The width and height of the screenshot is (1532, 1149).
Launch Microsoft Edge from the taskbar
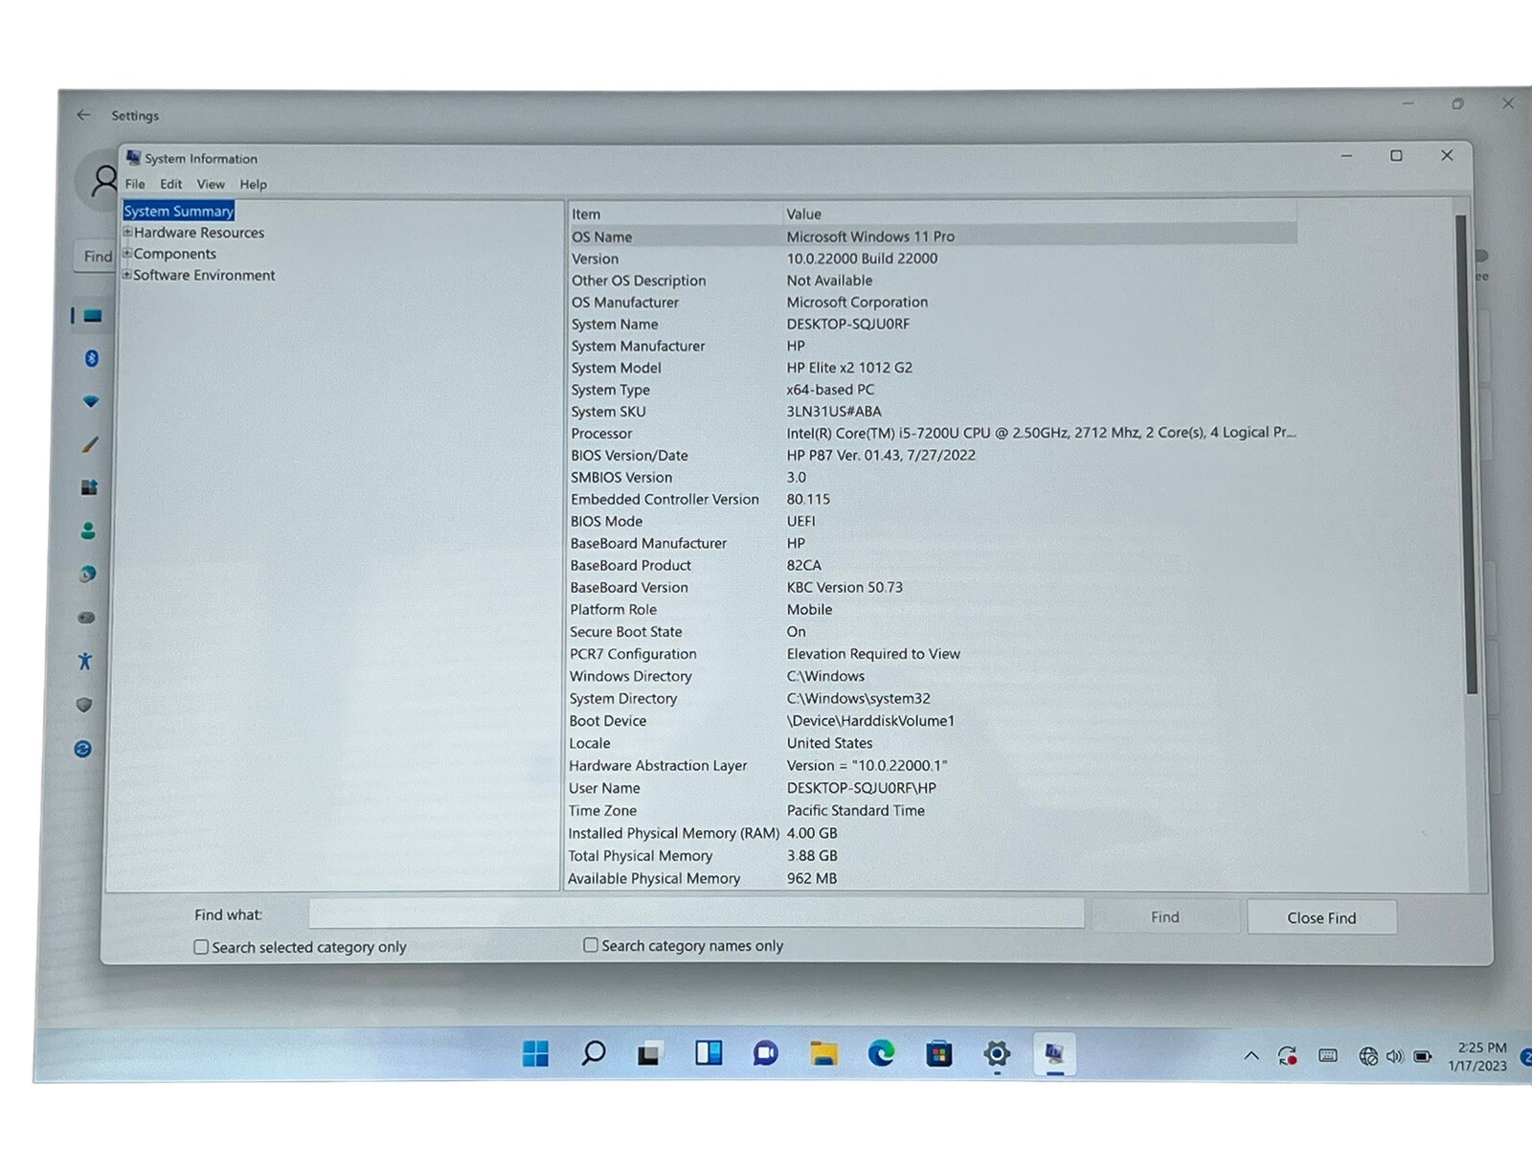pos(881,1054)
